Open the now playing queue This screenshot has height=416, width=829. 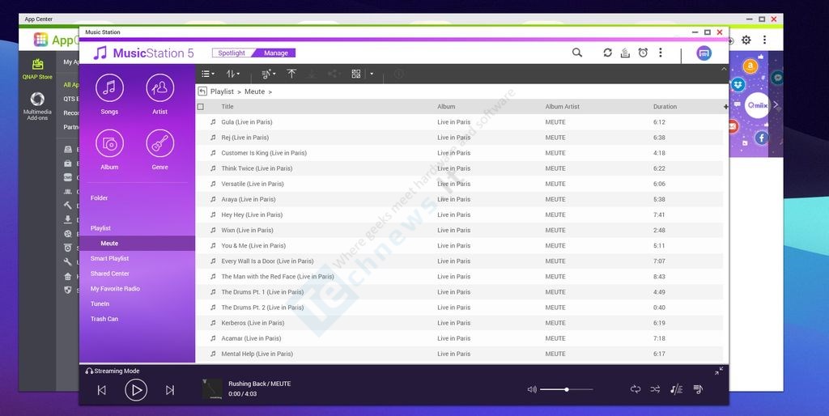pyautogui.click(x=698, y=389)
